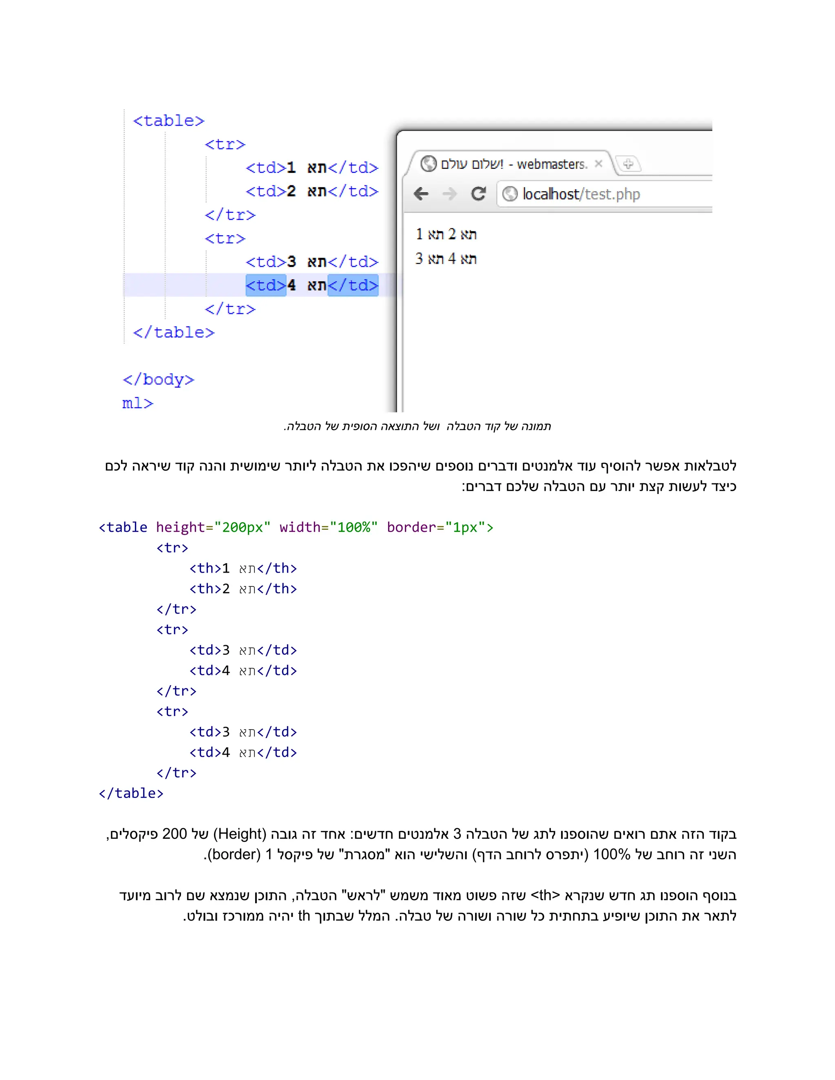Viewport: 835px width, 1080px height.
Task: Click the globe icon in the address bar
Action: [x=510, y=194]
